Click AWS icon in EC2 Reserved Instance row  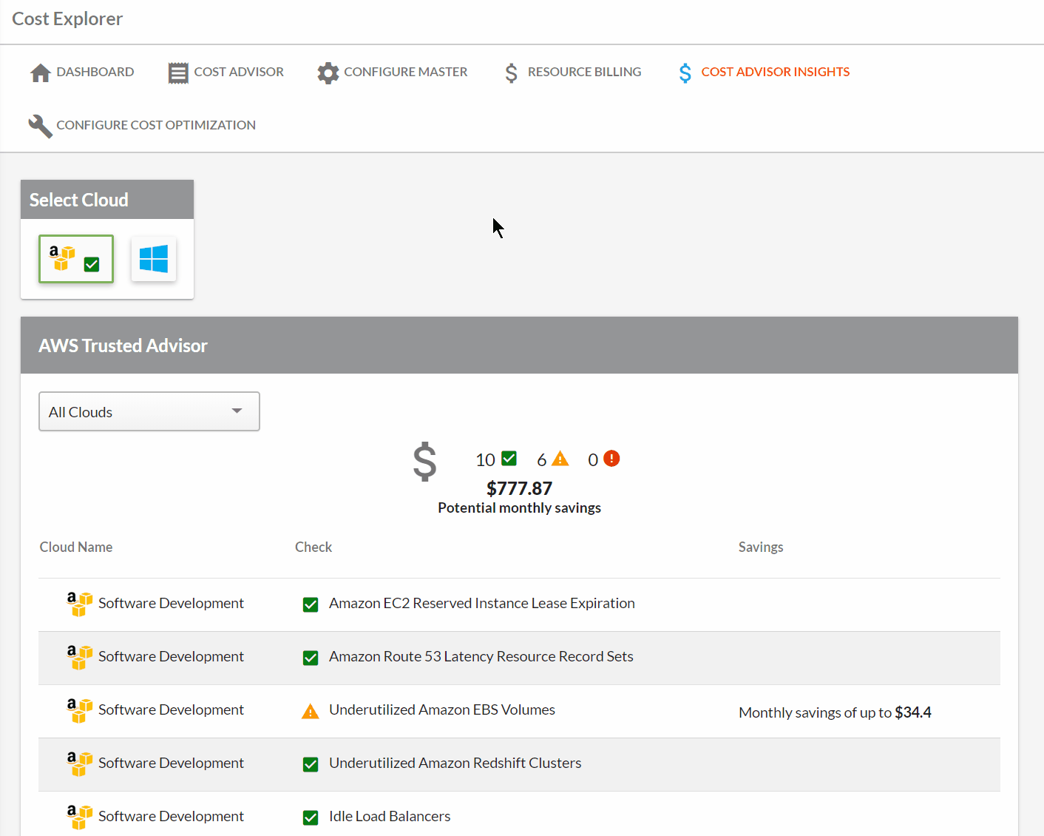click(x=79, y=604)
